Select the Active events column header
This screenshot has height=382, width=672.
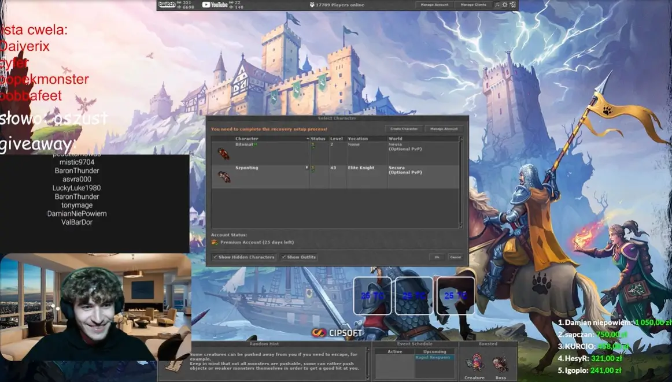point(395,351)
